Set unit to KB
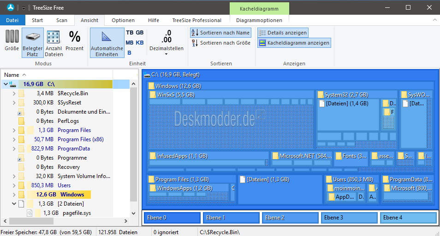This screenshot has width=440, height=236. pyautogui.click(x=140, y=42)
